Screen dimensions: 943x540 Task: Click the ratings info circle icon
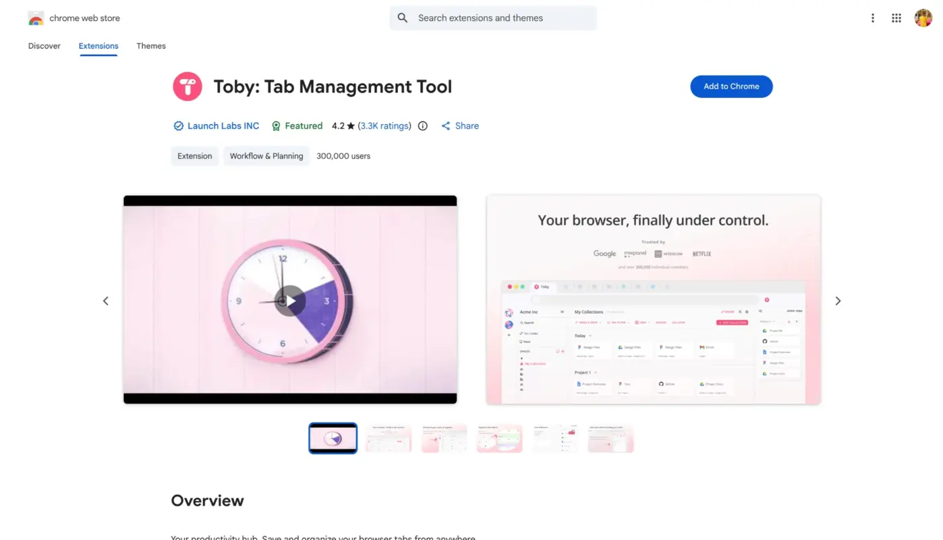tap(423, 126)
